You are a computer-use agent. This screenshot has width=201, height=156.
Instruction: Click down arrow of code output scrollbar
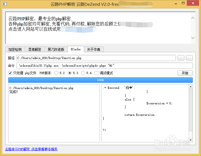191,140
